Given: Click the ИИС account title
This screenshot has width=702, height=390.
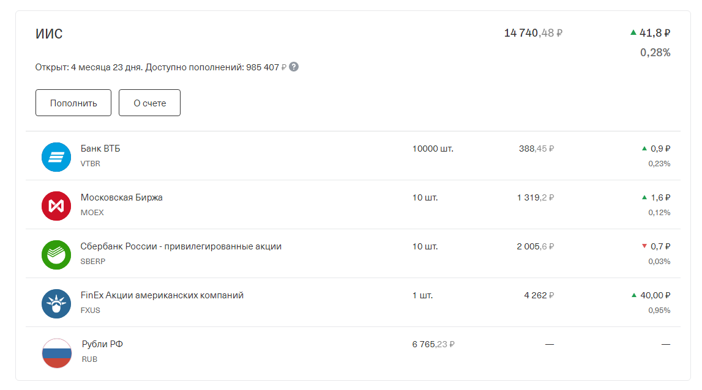Looking at the screenshot, I should coord(49,34).
